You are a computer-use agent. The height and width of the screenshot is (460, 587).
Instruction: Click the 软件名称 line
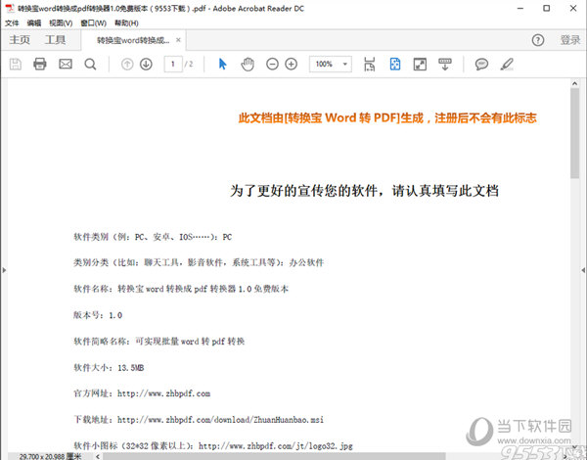(x=181, y=289)
